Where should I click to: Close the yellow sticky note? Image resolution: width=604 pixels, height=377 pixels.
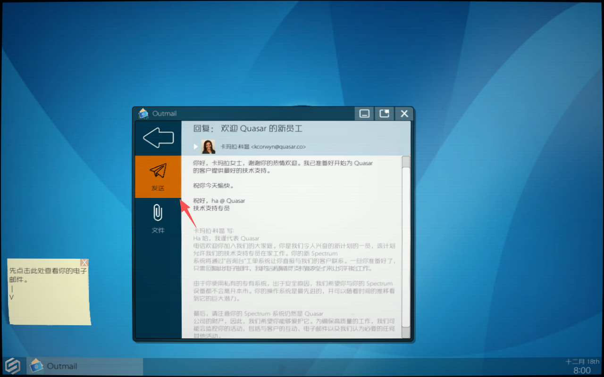pyautogui.click(x=84, y=262)
